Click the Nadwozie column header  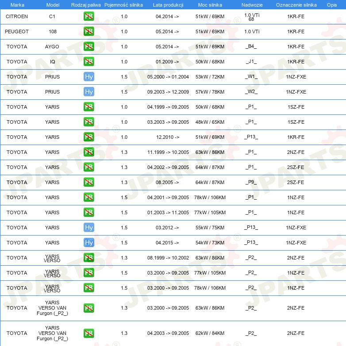252,5
